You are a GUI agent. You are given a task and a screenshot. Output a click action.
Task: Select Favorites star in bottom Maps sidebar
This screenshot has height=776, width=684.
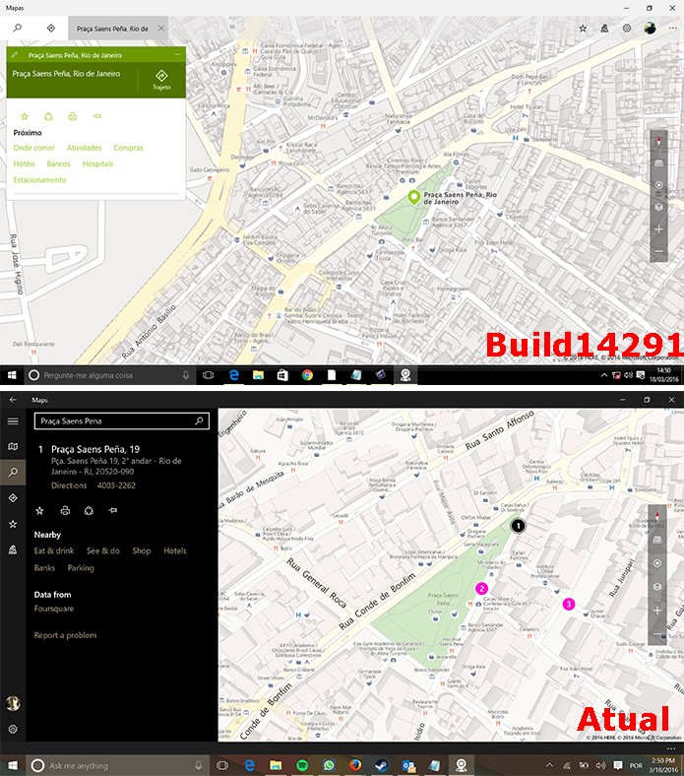pyautogui.click(x=13, y=524)
